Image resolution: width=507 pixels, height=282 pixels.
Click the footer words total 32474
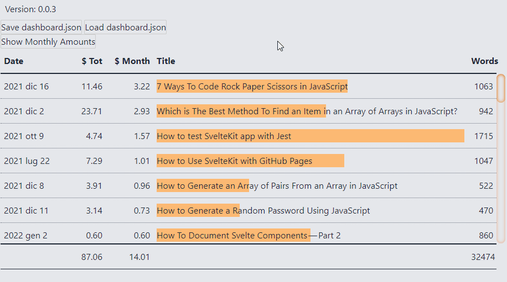(x=483, y=257)
